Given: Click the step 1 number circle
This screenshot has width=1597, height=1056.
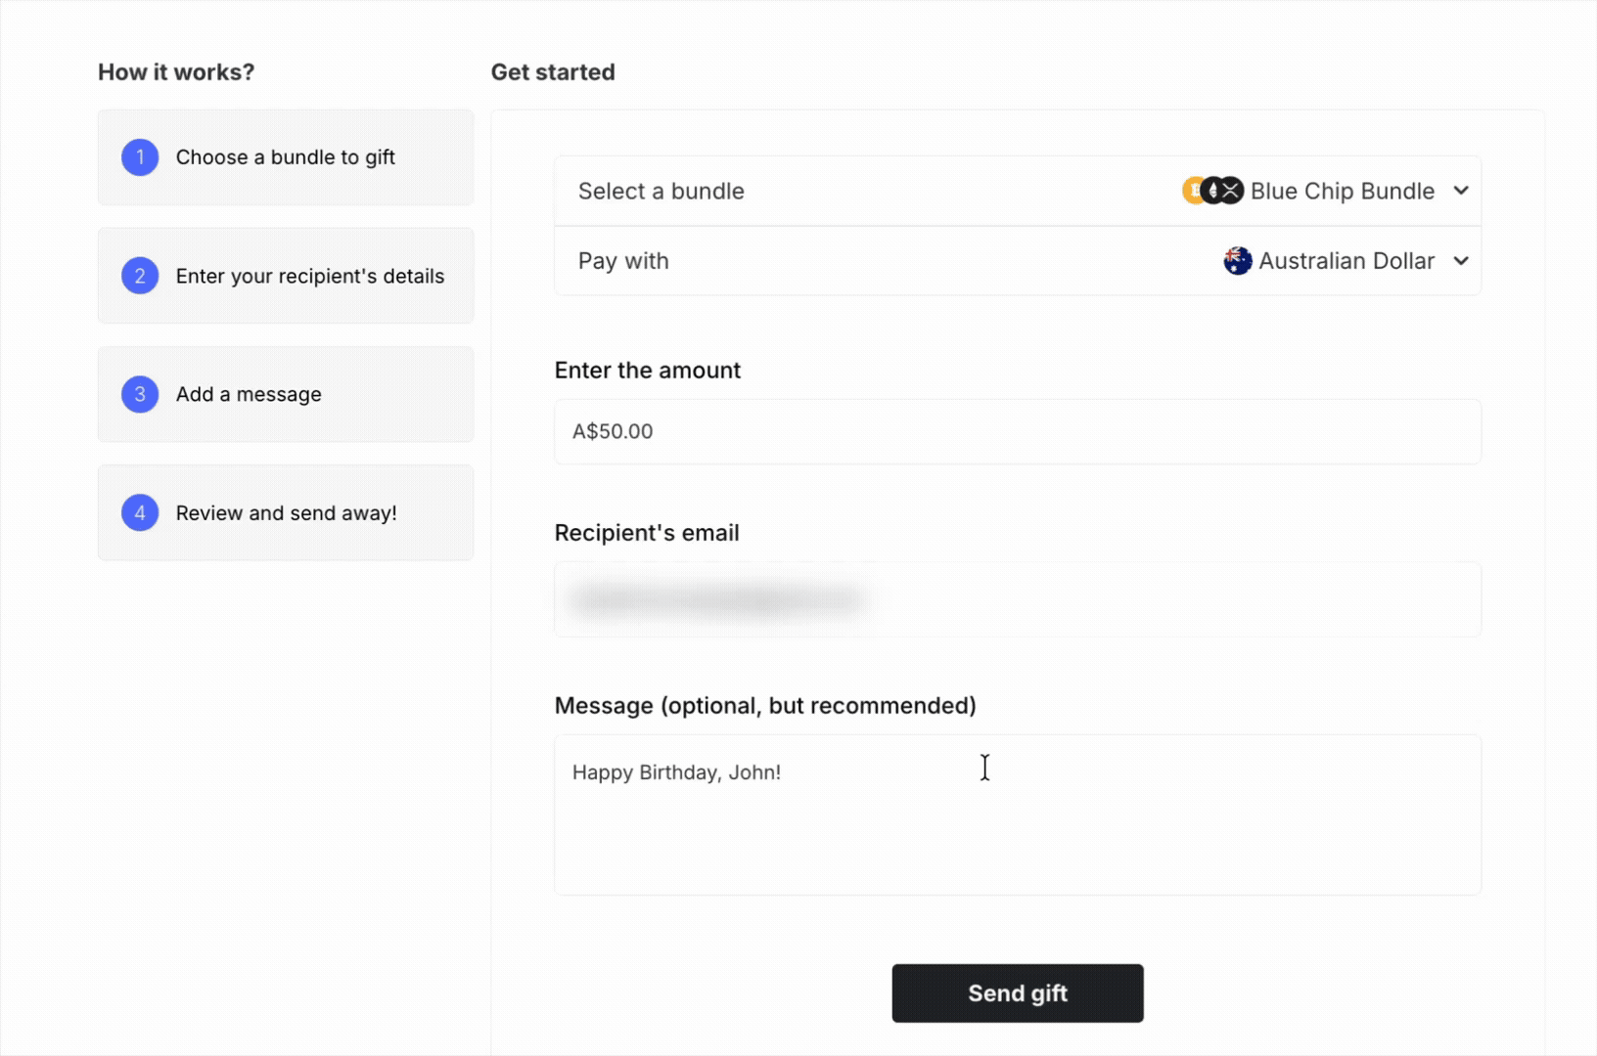Looking at the screenshot, I should [140, 157].
